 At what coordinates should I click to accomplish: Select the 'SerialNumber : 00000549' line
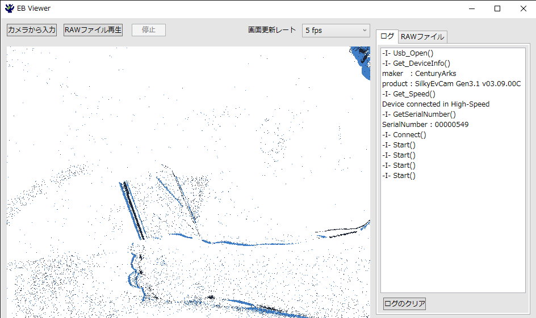[x=425, y=125]
